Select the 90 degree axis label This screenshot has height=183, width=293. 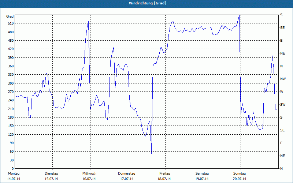point(12,143)
